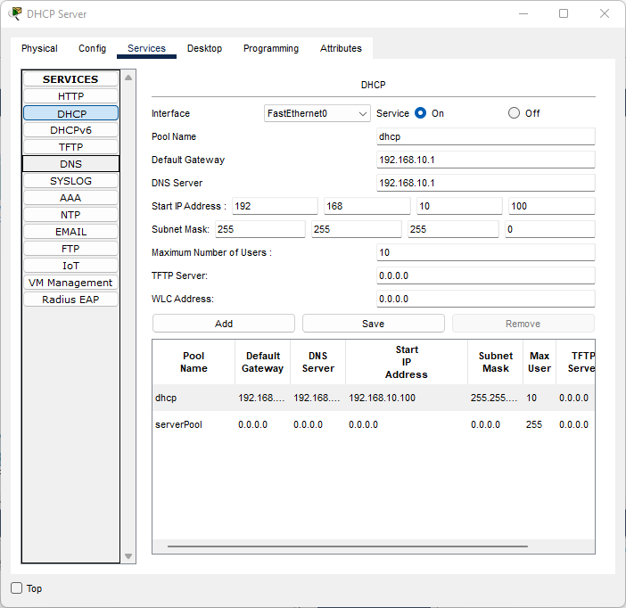Image resolution: width=626 pixels, height=608 pixels.
Task: Switch to the Config tab
Action: coord(92,48)
